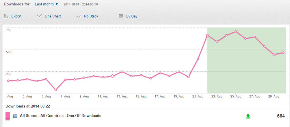The image size is (290, 127).
Task: Click the 27. Aug axis label
Action: click(x=255, y=96)
